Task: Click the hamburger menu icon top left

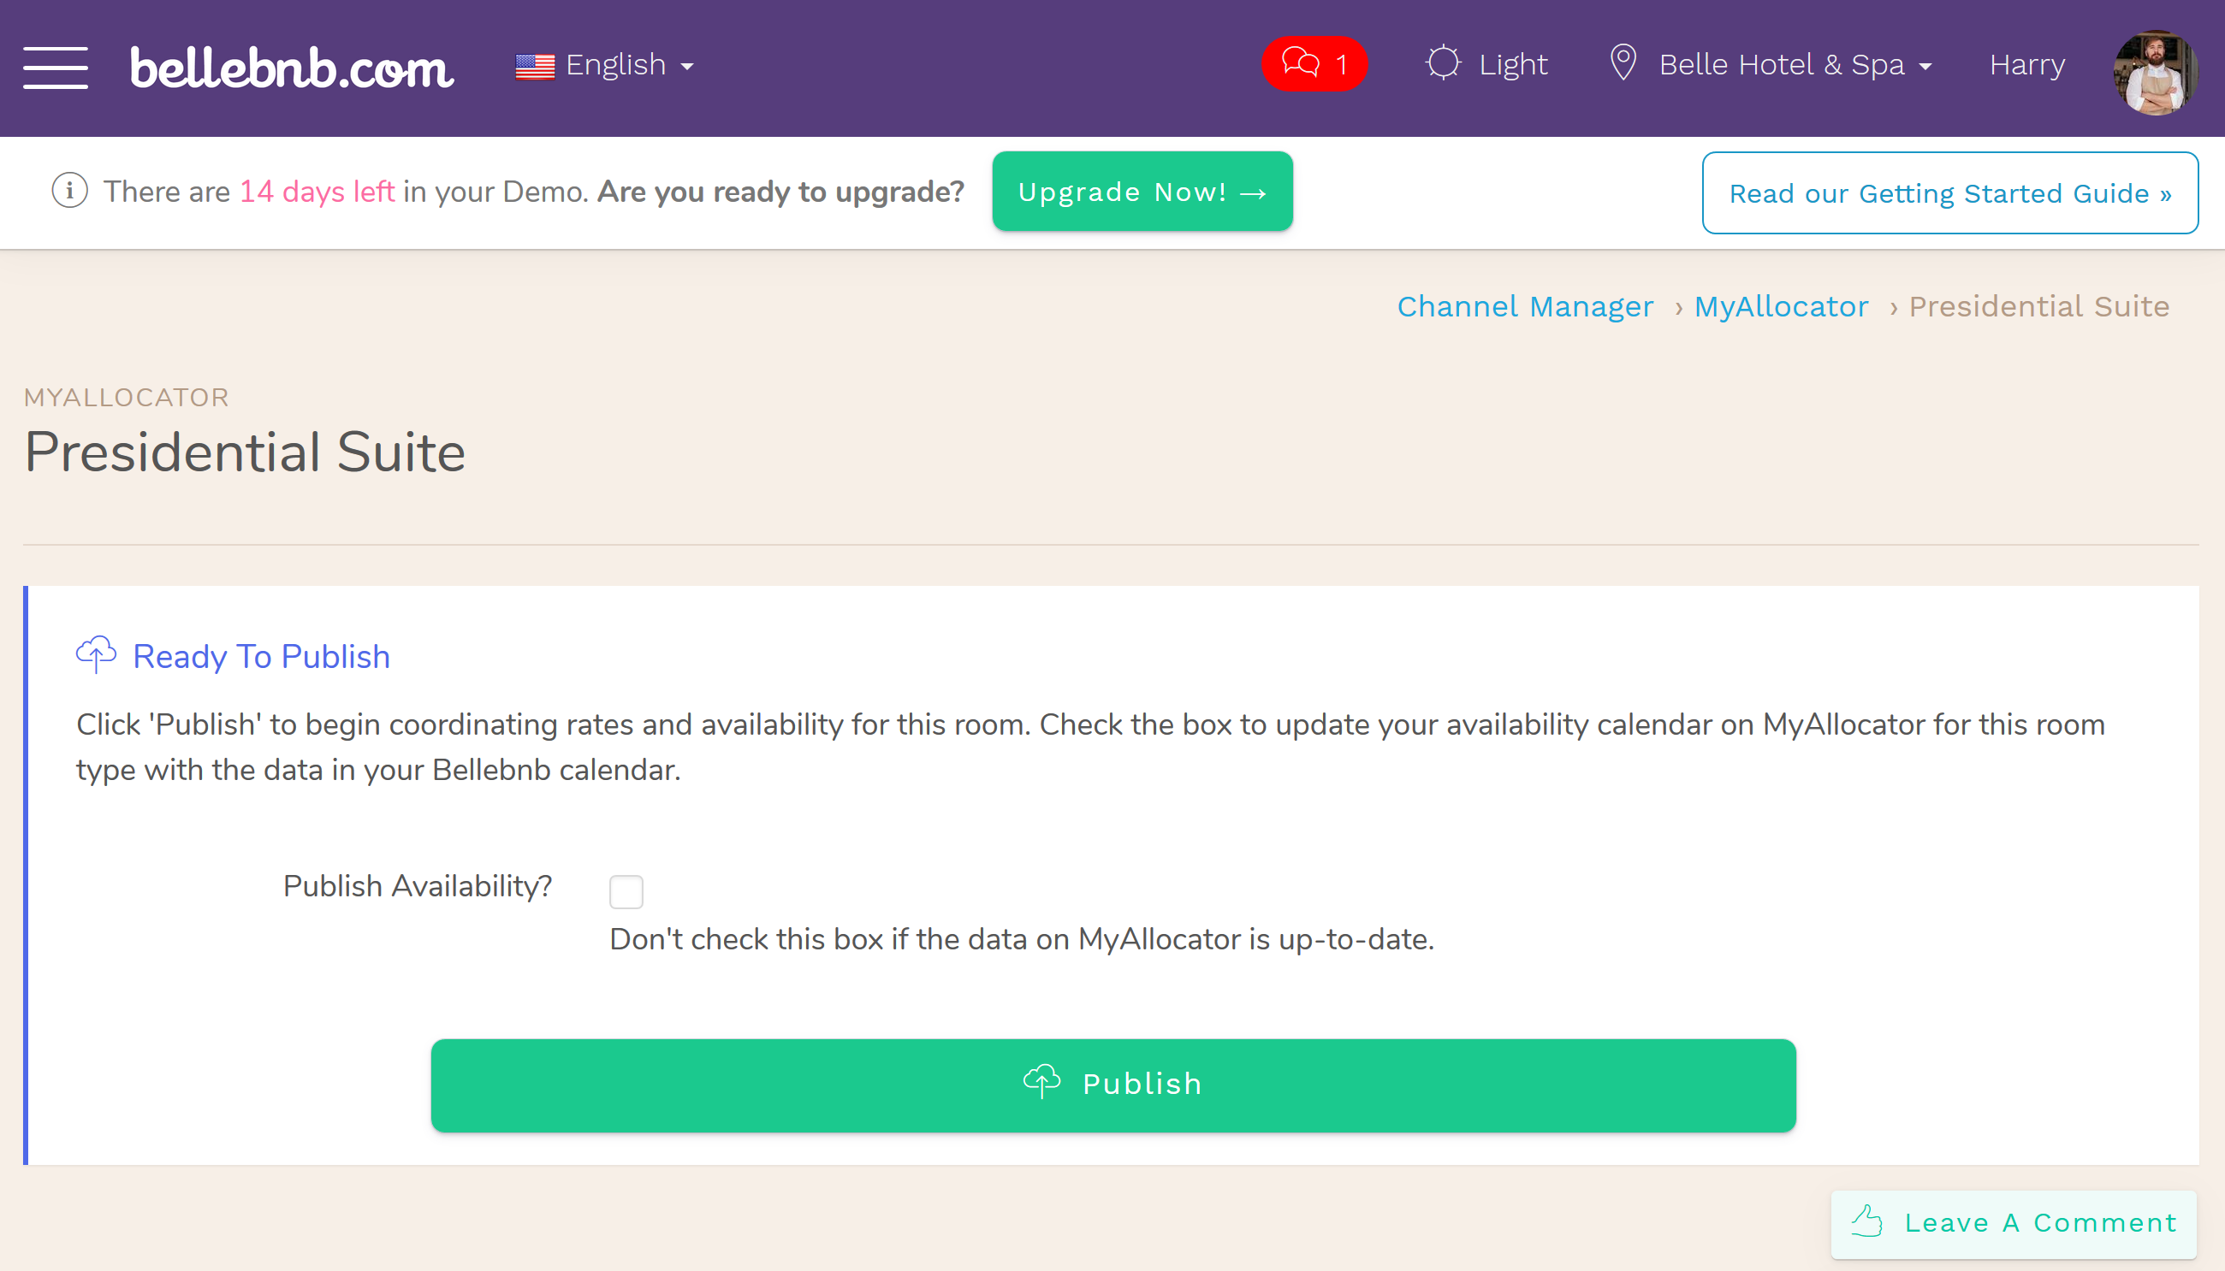Action: pyautogui.click(x=53, y=62)
